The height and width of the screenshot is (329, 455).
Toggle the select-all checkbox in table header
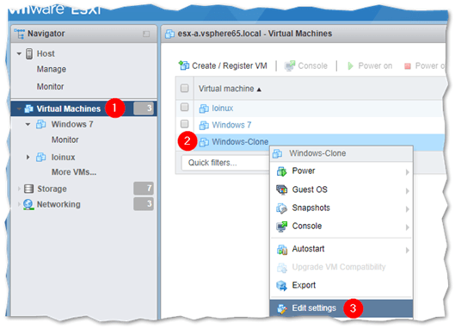point(185,89)
